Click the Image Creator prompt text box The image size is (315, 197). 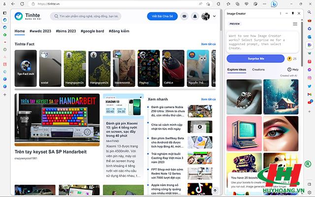pos(262,42)
